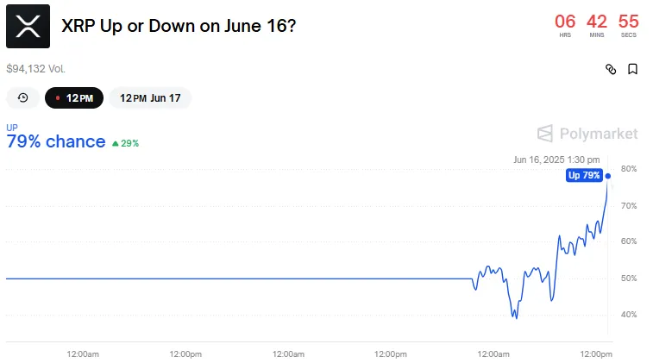Click the 79% chance heading

(x=56, y=142)
